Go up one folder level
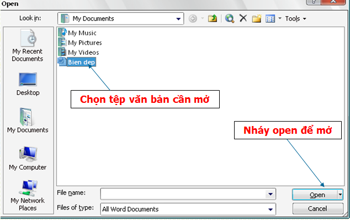This screenshot has width=350, height=220. (213, 18)
